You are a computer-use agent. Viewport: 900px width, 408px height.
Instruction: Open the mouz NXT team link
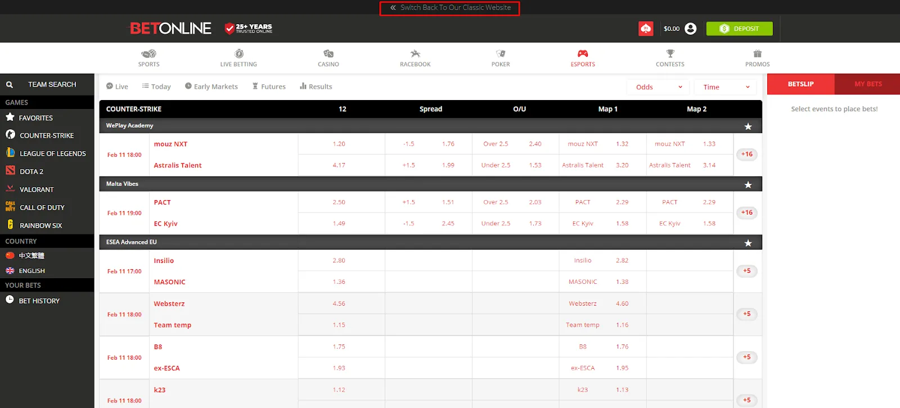pos(170,144)
